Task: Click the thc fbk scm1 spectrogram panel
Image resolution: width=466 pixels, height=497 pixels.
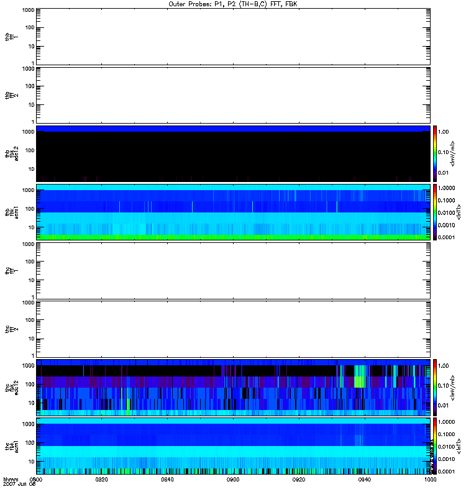Action: (x=233, y=446)
